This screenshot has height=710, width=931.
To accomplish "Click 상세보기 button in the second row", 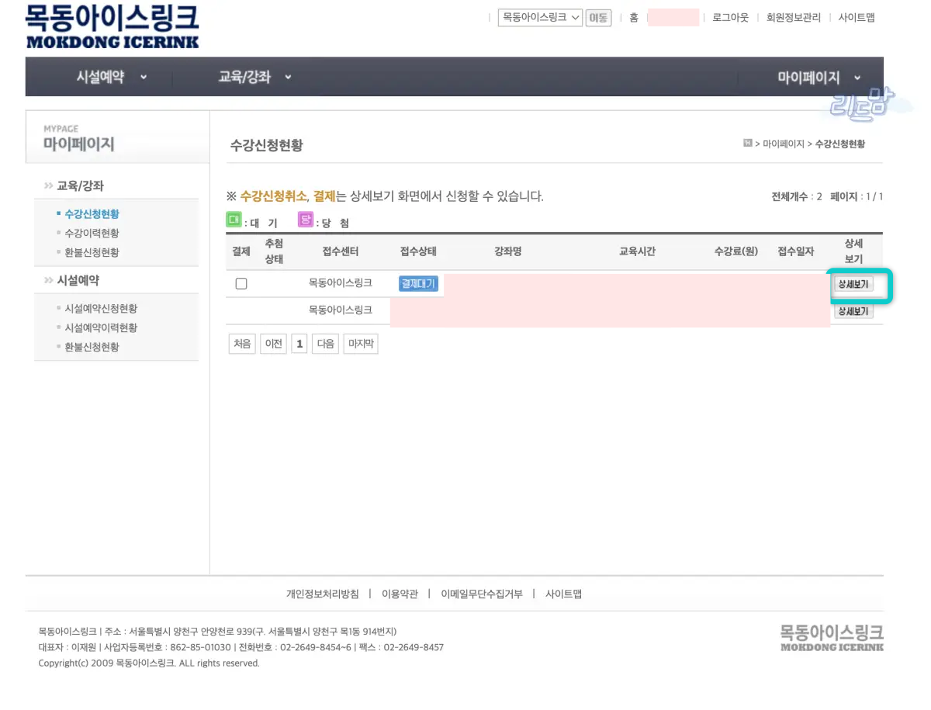I will coord(853,311).
